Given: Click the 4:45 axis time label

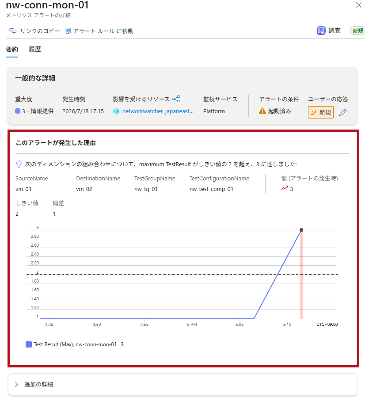Looking at the screenshot, I should 49,325.
